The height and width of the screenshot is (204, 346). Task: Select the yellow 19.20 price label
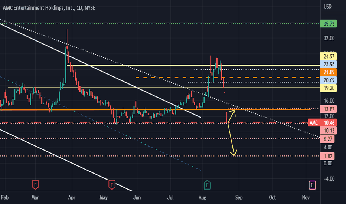coord(329,88)
